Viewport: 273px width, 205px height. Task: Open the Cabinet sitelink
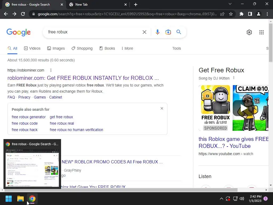click(x=55, y=97)
